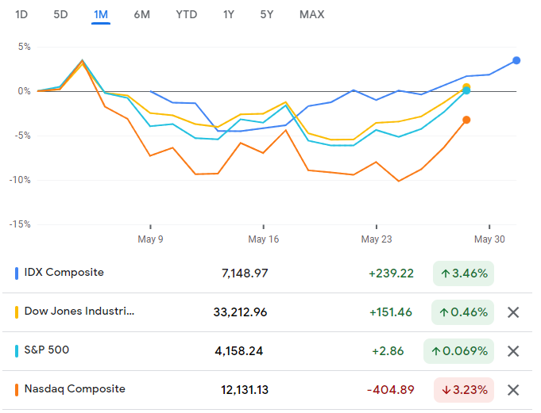Switch chart to YTD range

click(x=187, y=14)
